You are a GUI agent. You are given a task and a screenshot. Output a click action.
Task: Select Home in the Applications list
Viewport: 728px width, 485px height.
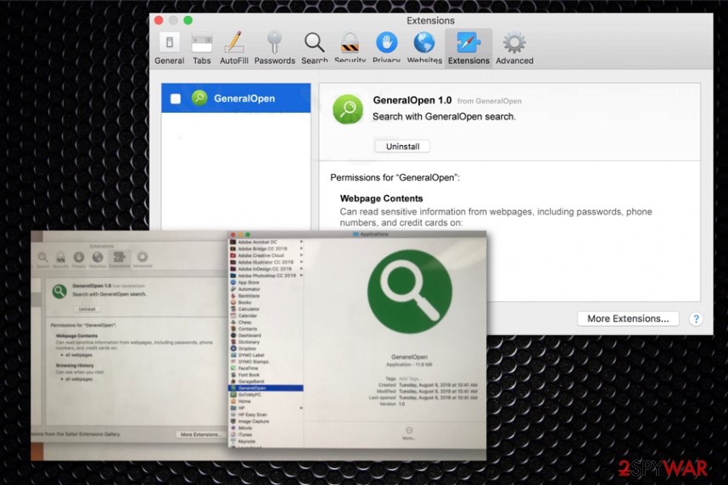pyautogui.click(x=266, y=401)
